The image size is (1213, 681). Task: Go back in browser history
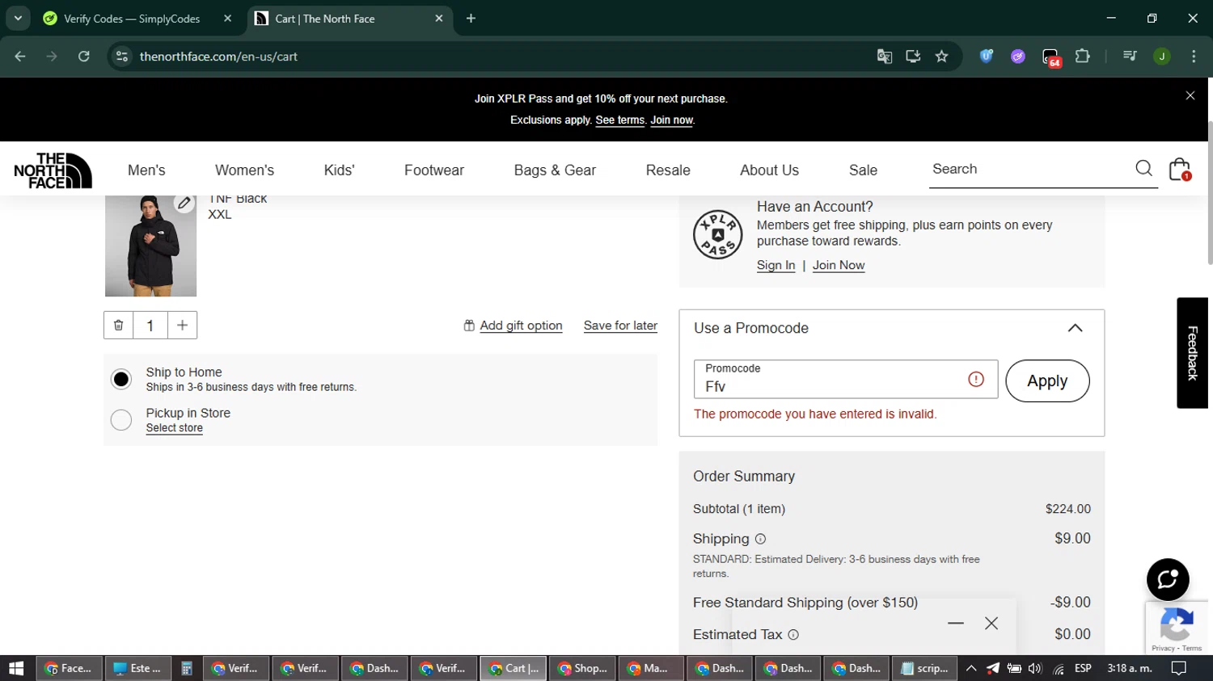click(x=20, y=57)
